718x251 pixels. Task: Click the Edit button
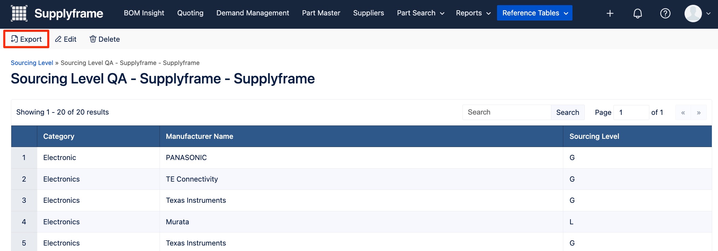(66, 39)
